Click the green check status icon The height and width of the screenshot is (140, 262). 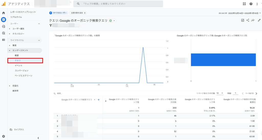coord(111,20)
